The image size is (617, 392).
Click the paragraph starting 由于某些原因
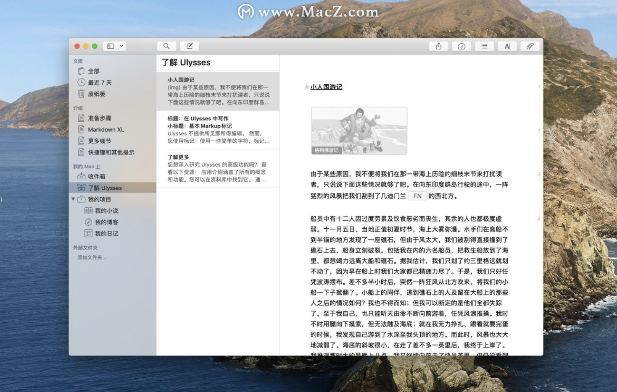coord(409,185)
